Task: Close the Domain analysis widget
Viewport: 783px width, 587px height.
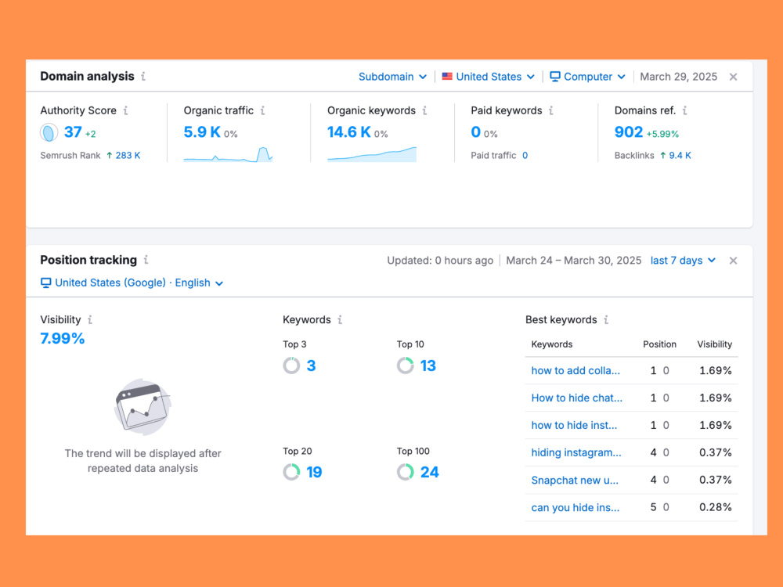Action: 733,77
